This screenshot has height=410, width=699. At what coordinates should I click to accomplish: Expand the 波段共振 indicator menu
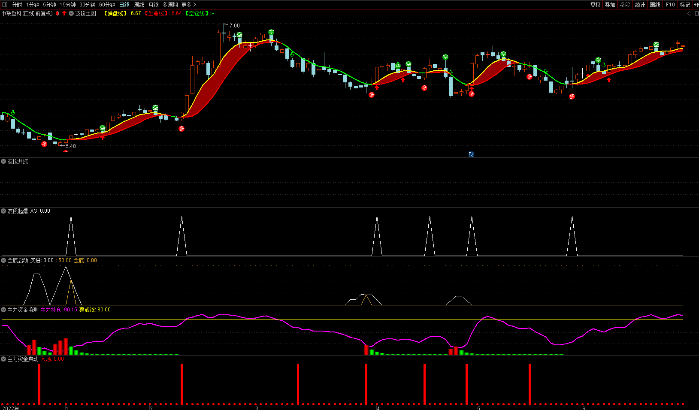pos(3,161)
